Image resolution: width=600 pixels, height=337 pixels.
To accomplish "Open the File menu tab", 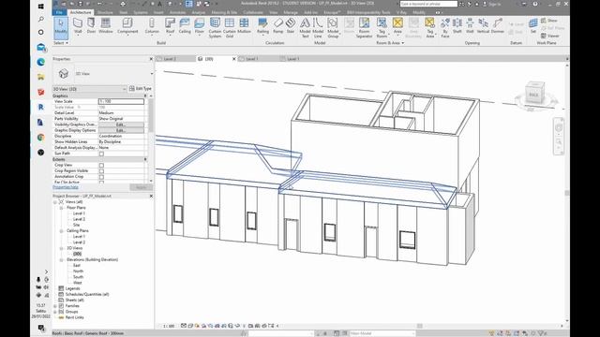I will (59, 12).
